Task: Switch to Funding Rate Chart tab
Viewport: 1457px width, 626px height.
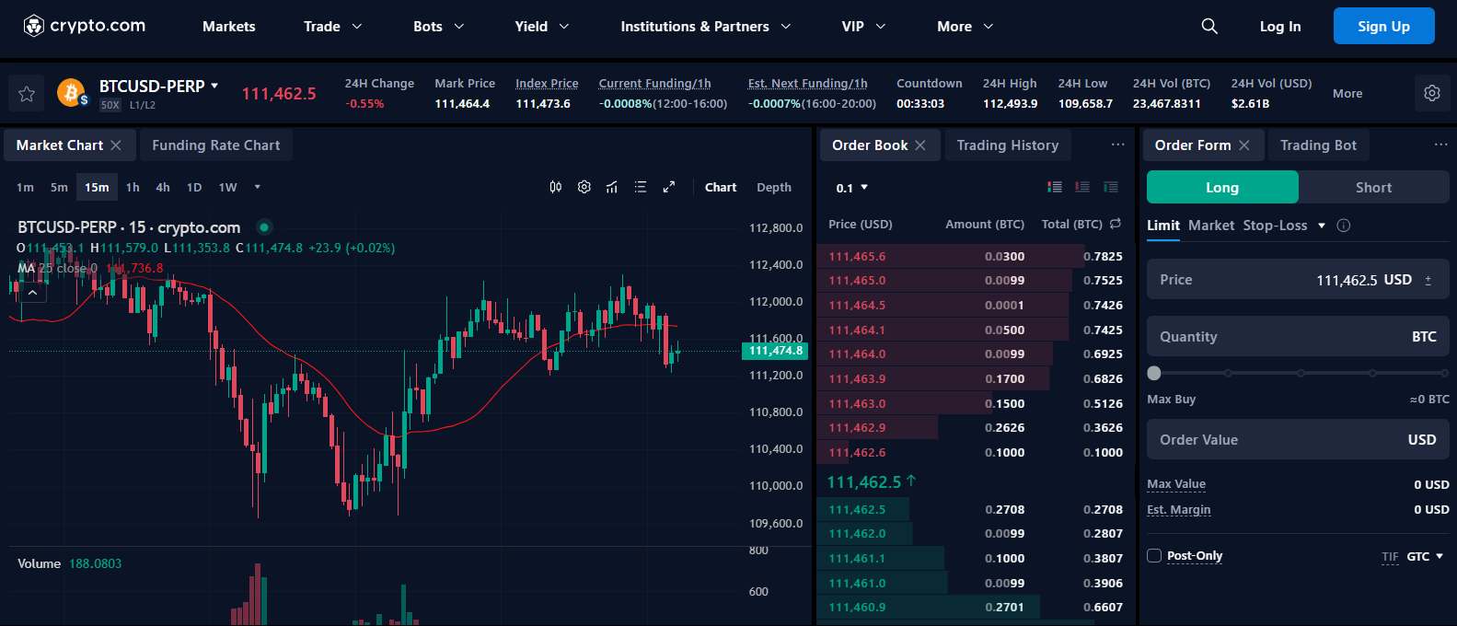Action: [x=215, y=145]
